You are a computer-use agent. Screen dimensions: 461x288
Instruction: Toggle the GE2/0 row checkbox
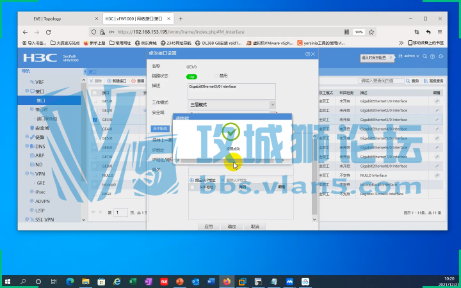pyautogui.click(x=95, y=111)
